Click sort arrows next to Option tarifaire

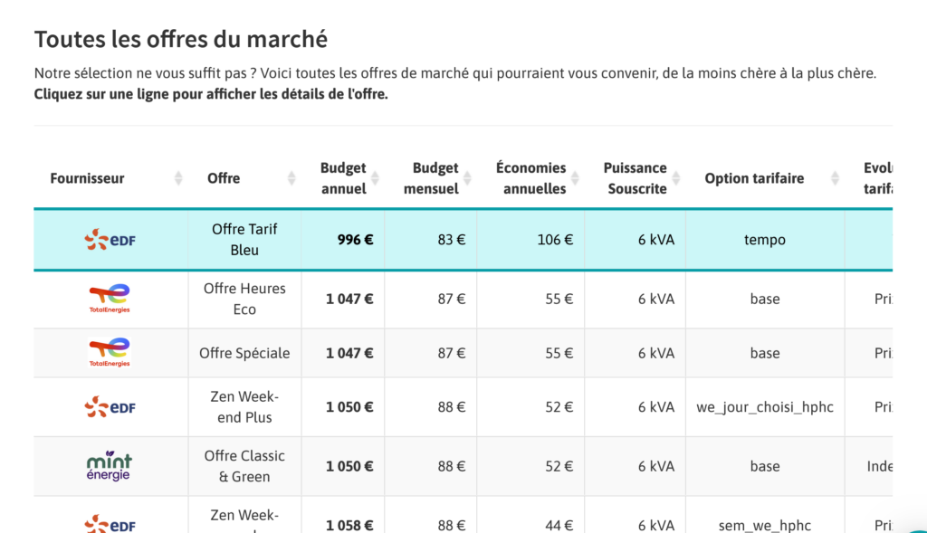point(836,178)
